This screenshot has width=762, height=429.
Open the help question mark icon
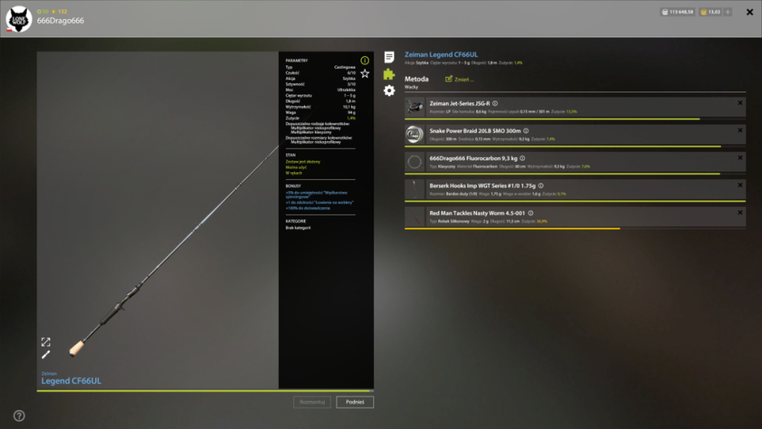pos(19,416)
